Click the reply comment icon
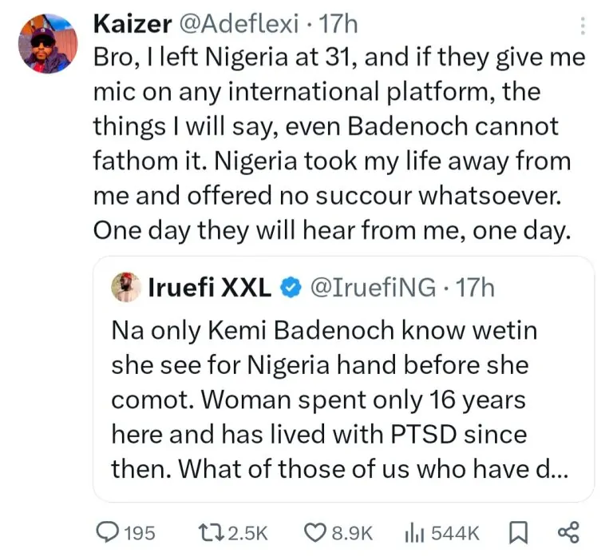 (x=105, y=531)
